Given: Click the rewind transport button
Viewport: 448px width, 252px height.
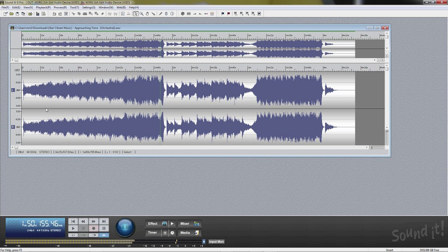Looking at the screenshot, I should (83, 221).
